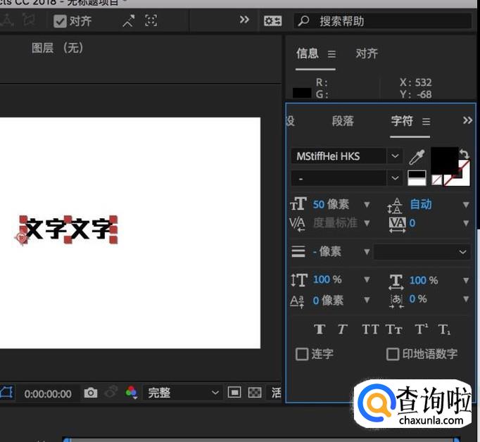Click the eyedropper color picker icon
This screenshot has height=442, width=480.
[417, 156]
